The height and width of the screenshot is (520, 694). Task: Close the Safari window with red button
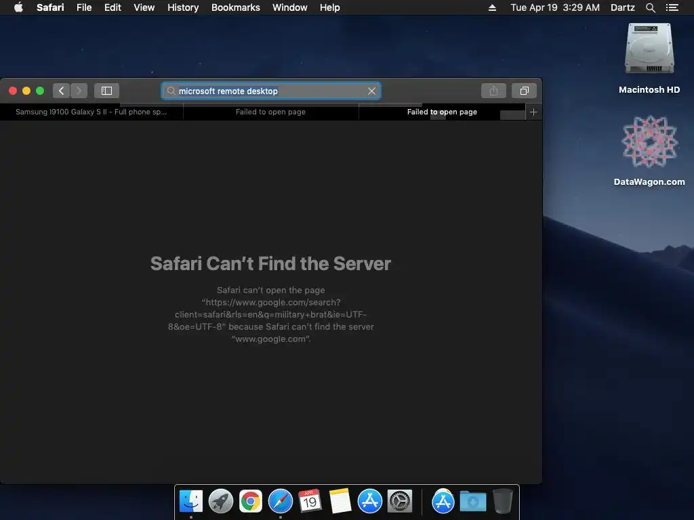(x=13, y=91)
